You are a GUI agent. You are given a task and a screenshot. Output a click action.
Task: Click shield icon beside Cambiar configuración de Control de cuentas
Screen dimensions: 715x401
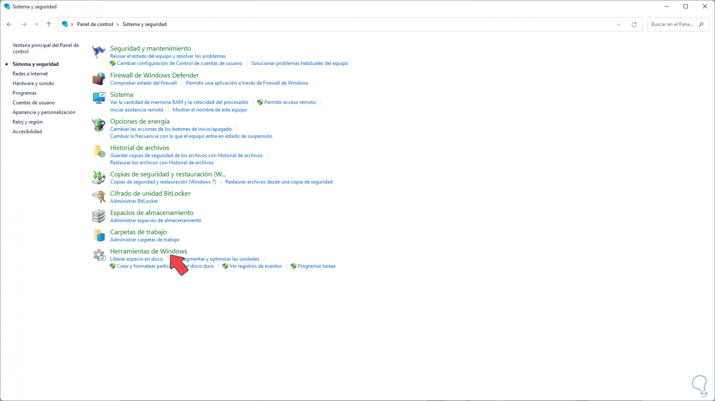[x=113, y=63]
